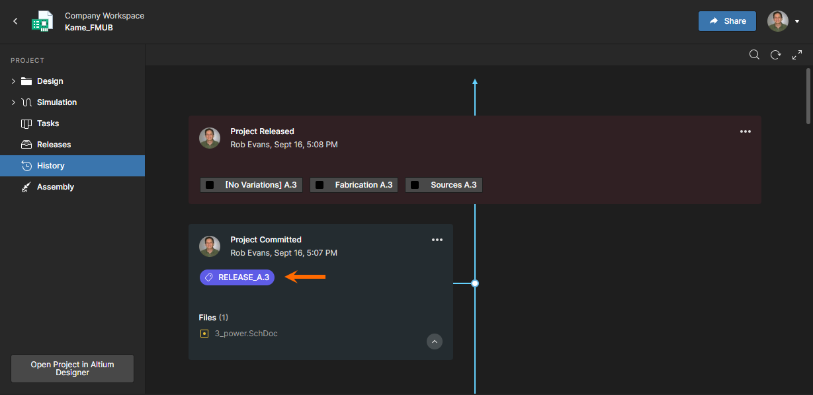The height and width of the screenshot is (395, 813).
Task: Click Open Project in Altium Designer
Action: pyautogui.click(x=72, y=369)
